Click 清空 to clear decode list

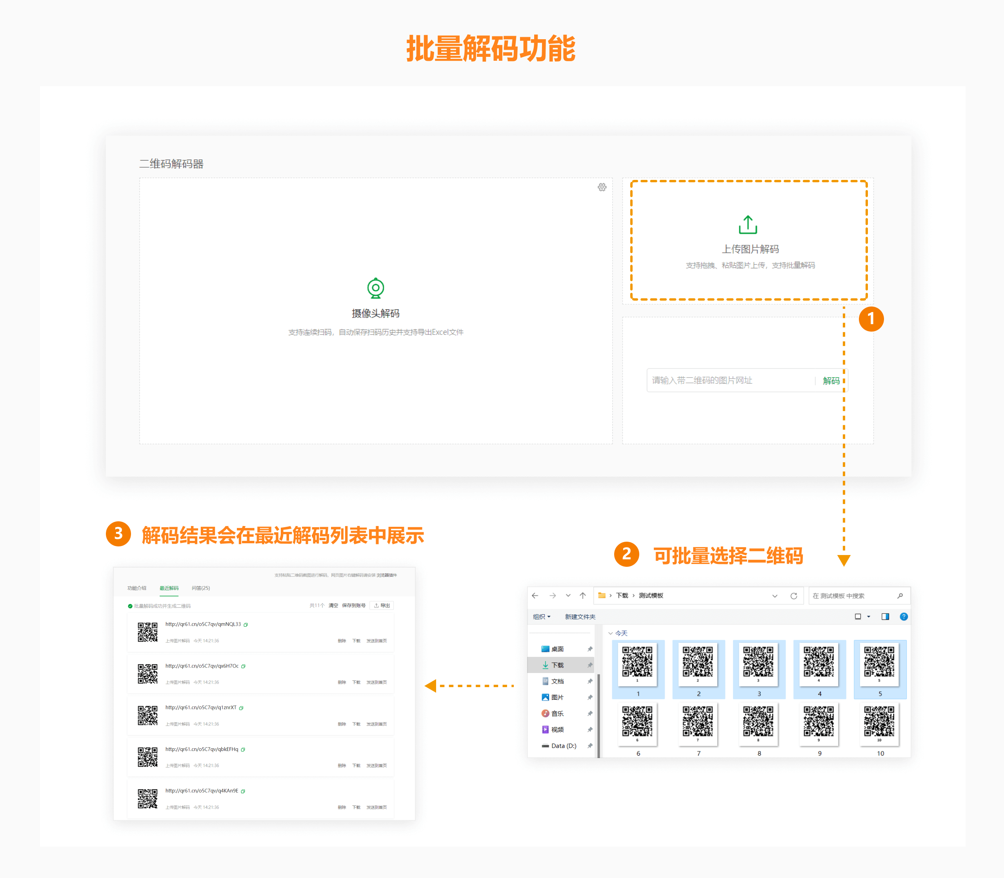point(333,606)
